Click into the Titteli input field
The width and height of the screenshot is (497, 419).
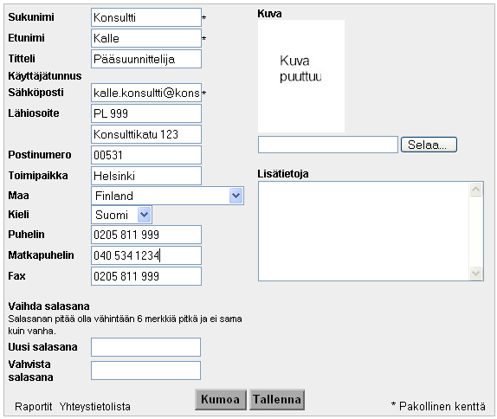146,59
